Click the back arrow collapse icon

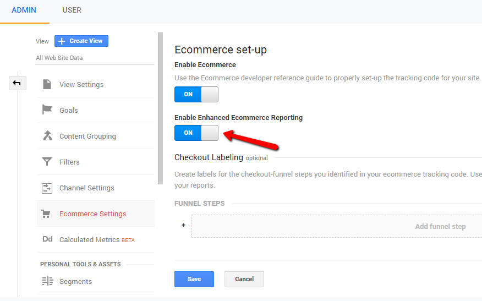17,83
